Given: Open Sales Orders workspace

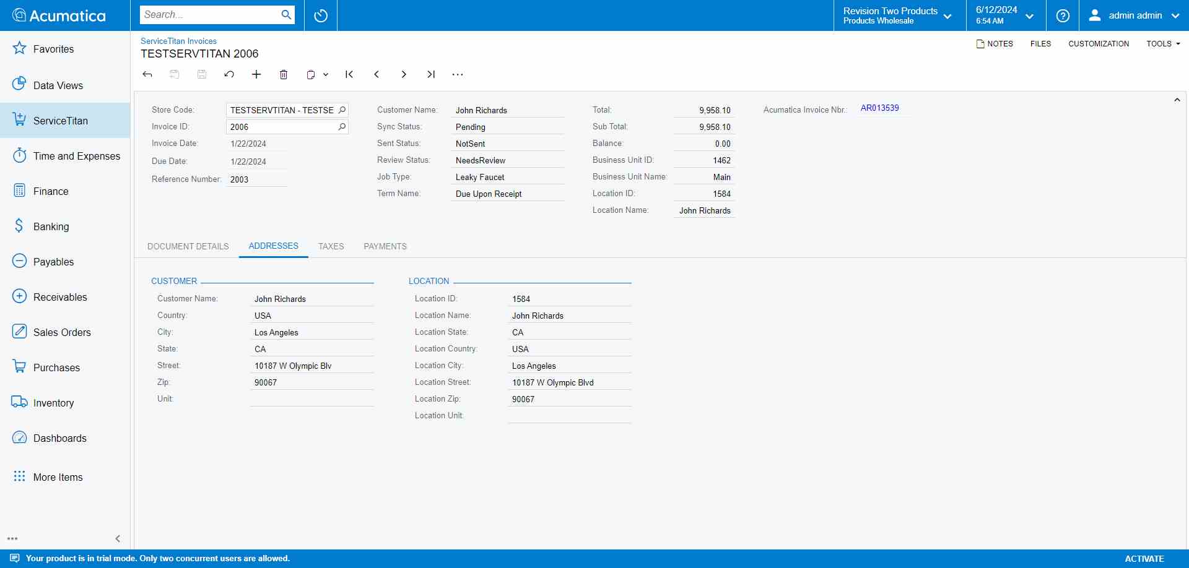Looking at the screenshot, I should click(65, 332).
